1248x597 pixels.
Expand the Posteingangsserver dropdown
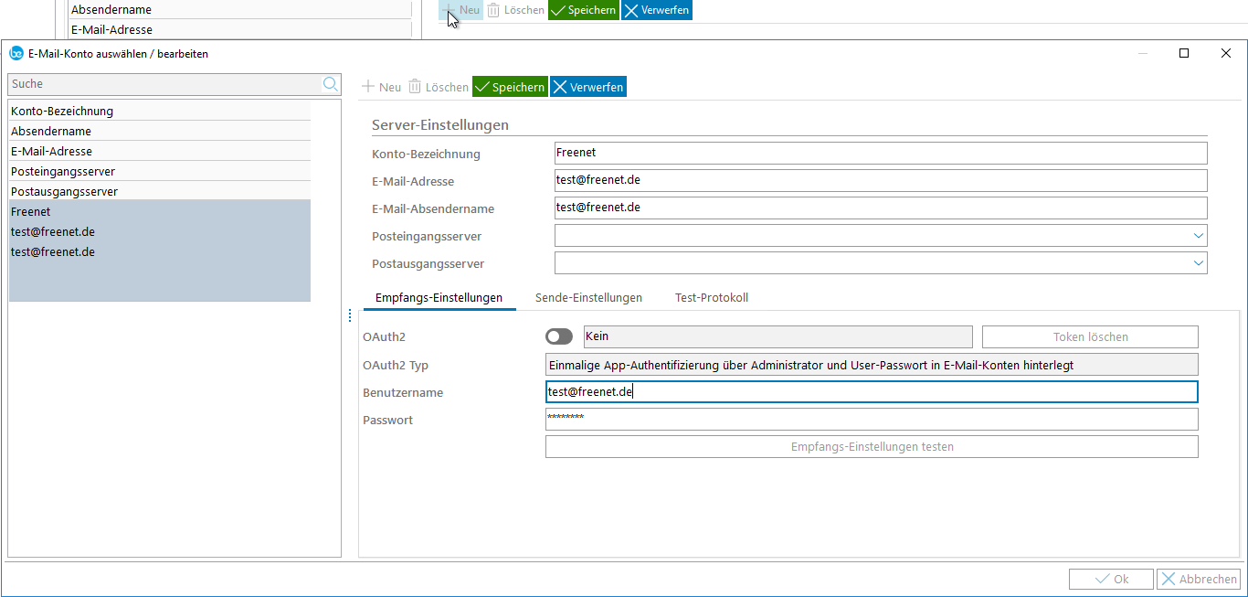[1198, 236]
